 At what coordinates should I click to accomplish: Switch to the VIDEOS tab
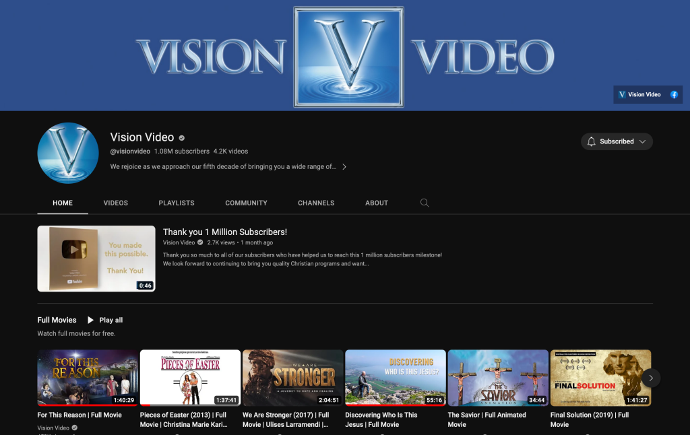coord(116,203)
